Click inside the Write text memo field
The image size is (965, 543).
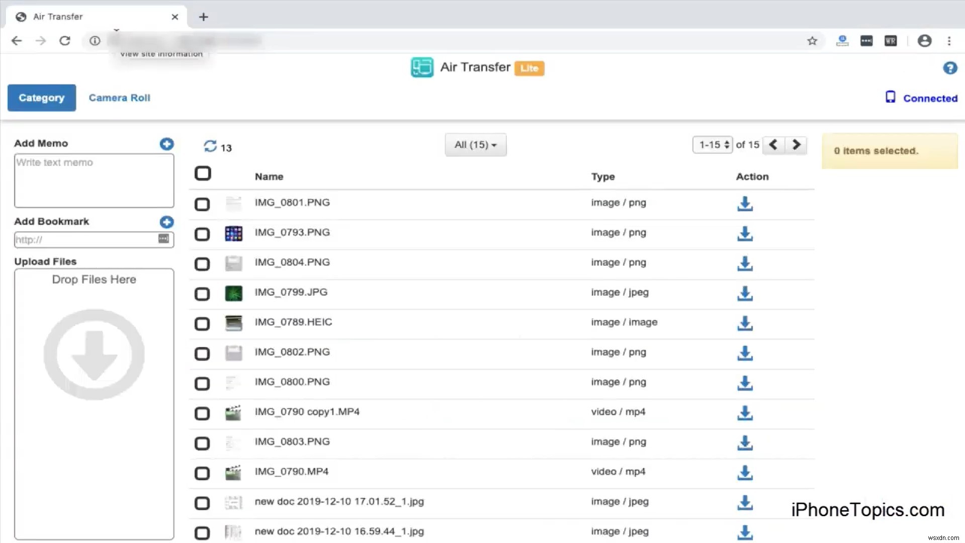94,180
